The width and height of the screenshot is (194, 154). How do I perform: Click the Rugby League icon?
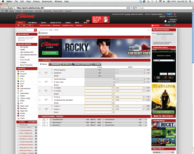(x=18, y=106)
